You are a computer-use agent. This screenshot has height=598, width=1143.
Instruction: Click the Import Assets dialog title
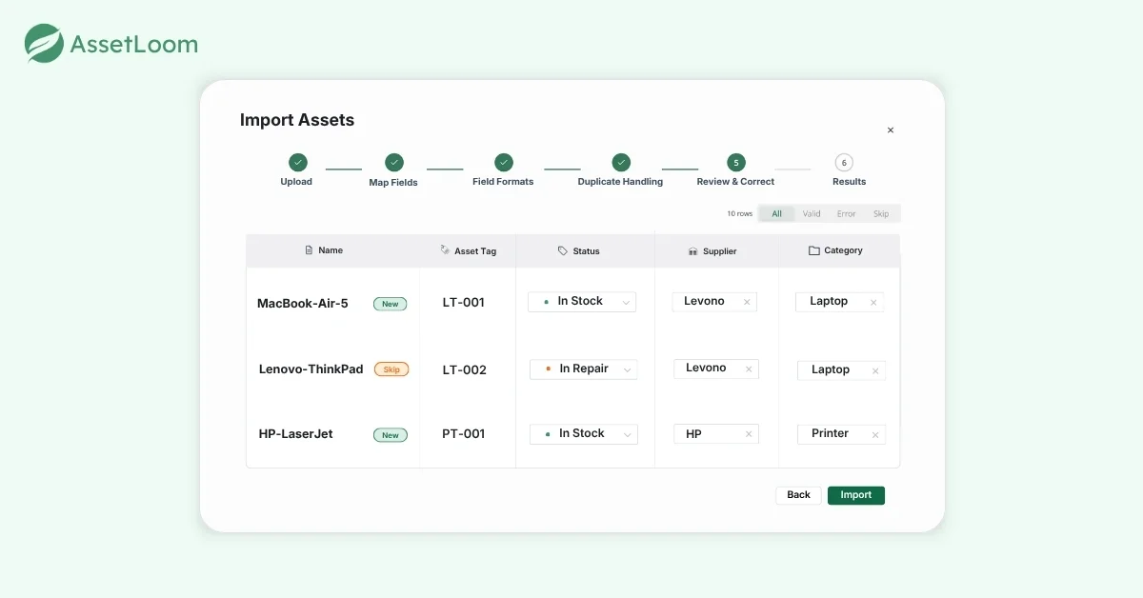click(x=297, y=120)
